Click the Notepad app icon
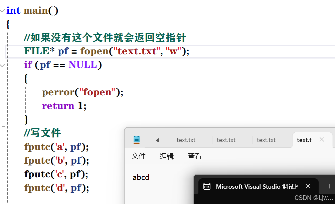This screenshot has width=335, height=204. (x=137, y=140)
